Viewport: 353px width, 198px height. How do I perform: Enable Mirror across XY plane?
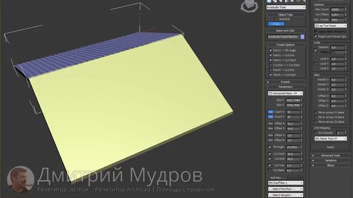tap(315, 112)
